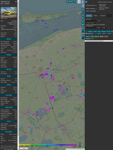Viewport: 113px width, 150px height.
Task: Click the H button in top toolbar
Action: [x=71, y=2]
